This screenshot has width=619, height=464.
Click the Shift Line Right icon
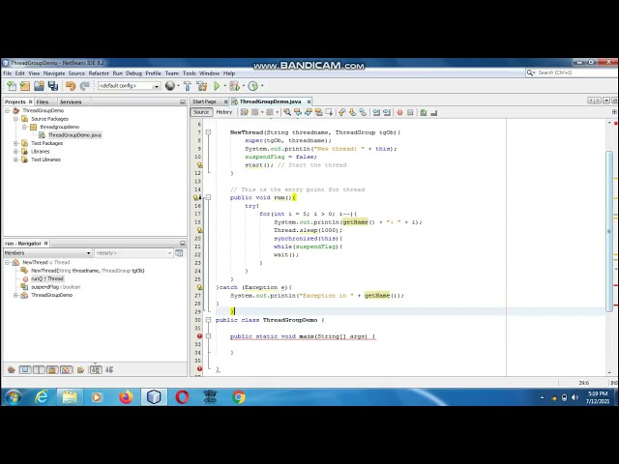(387, 112)
